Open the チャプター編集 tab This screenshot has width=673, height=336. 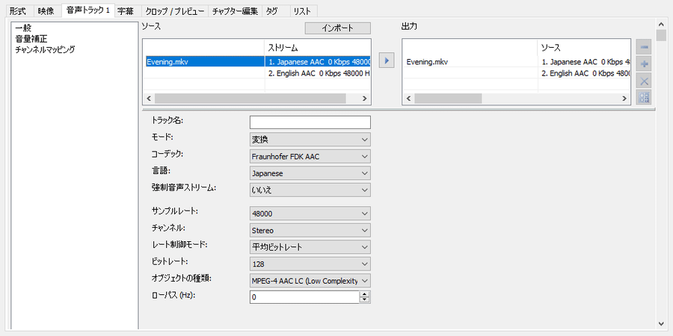[236, 11]
